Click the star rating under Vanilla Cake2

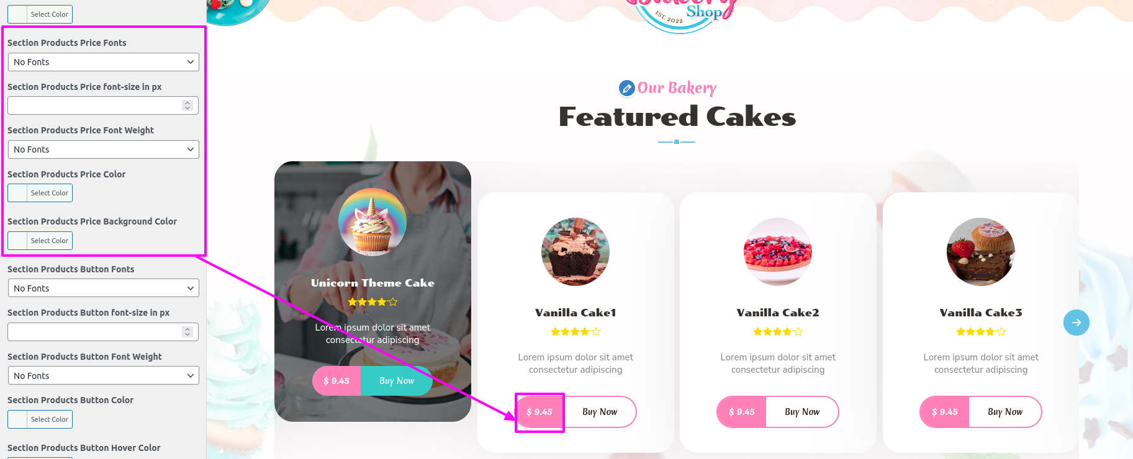[778, 332]
